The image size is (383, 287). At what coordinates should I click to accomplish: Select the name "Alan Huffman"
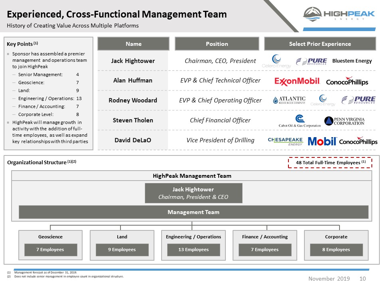[133, 80]
